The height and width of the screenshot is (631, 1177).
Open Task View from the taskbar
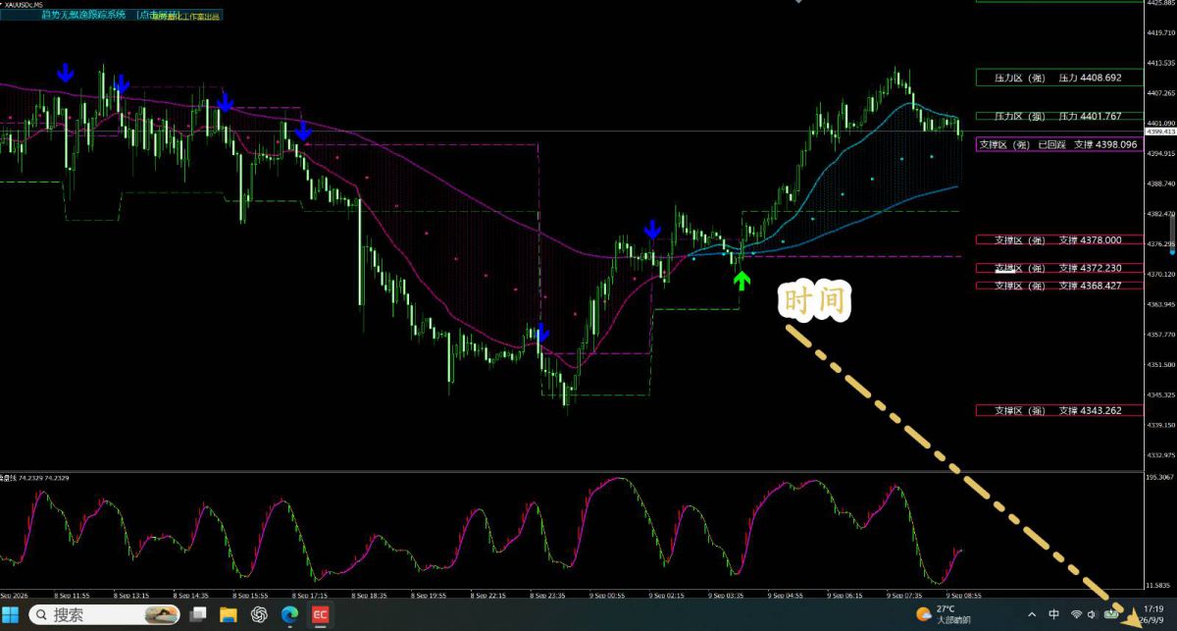click(x=198, y=614)
